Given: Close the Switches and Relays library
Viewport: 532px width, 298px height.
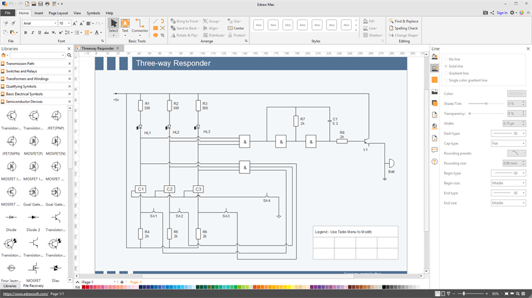Looking at the screenshot, I should (70, 71).
